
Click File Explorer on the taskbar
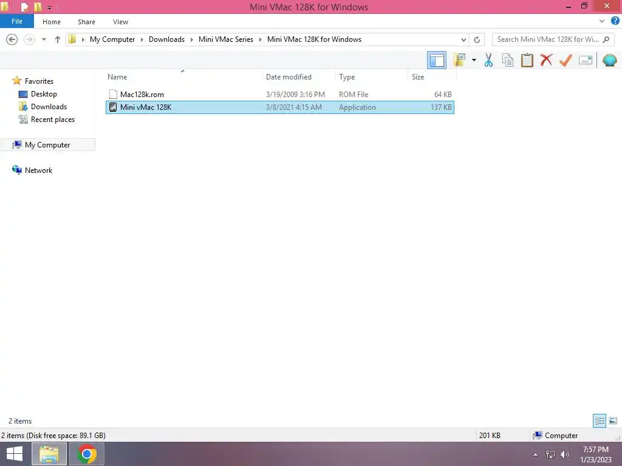[x=49, y=454]
